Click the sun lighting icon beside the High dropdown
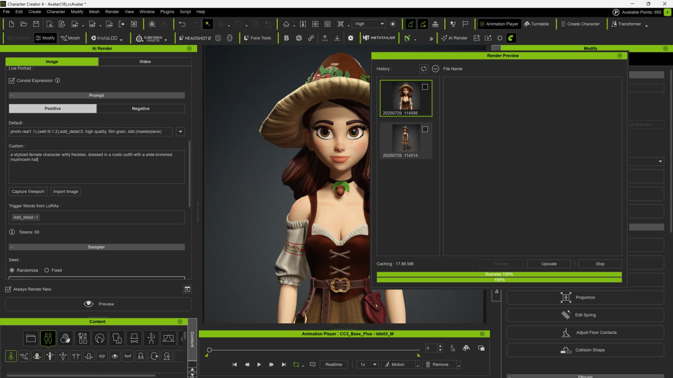 pos(393,24)
